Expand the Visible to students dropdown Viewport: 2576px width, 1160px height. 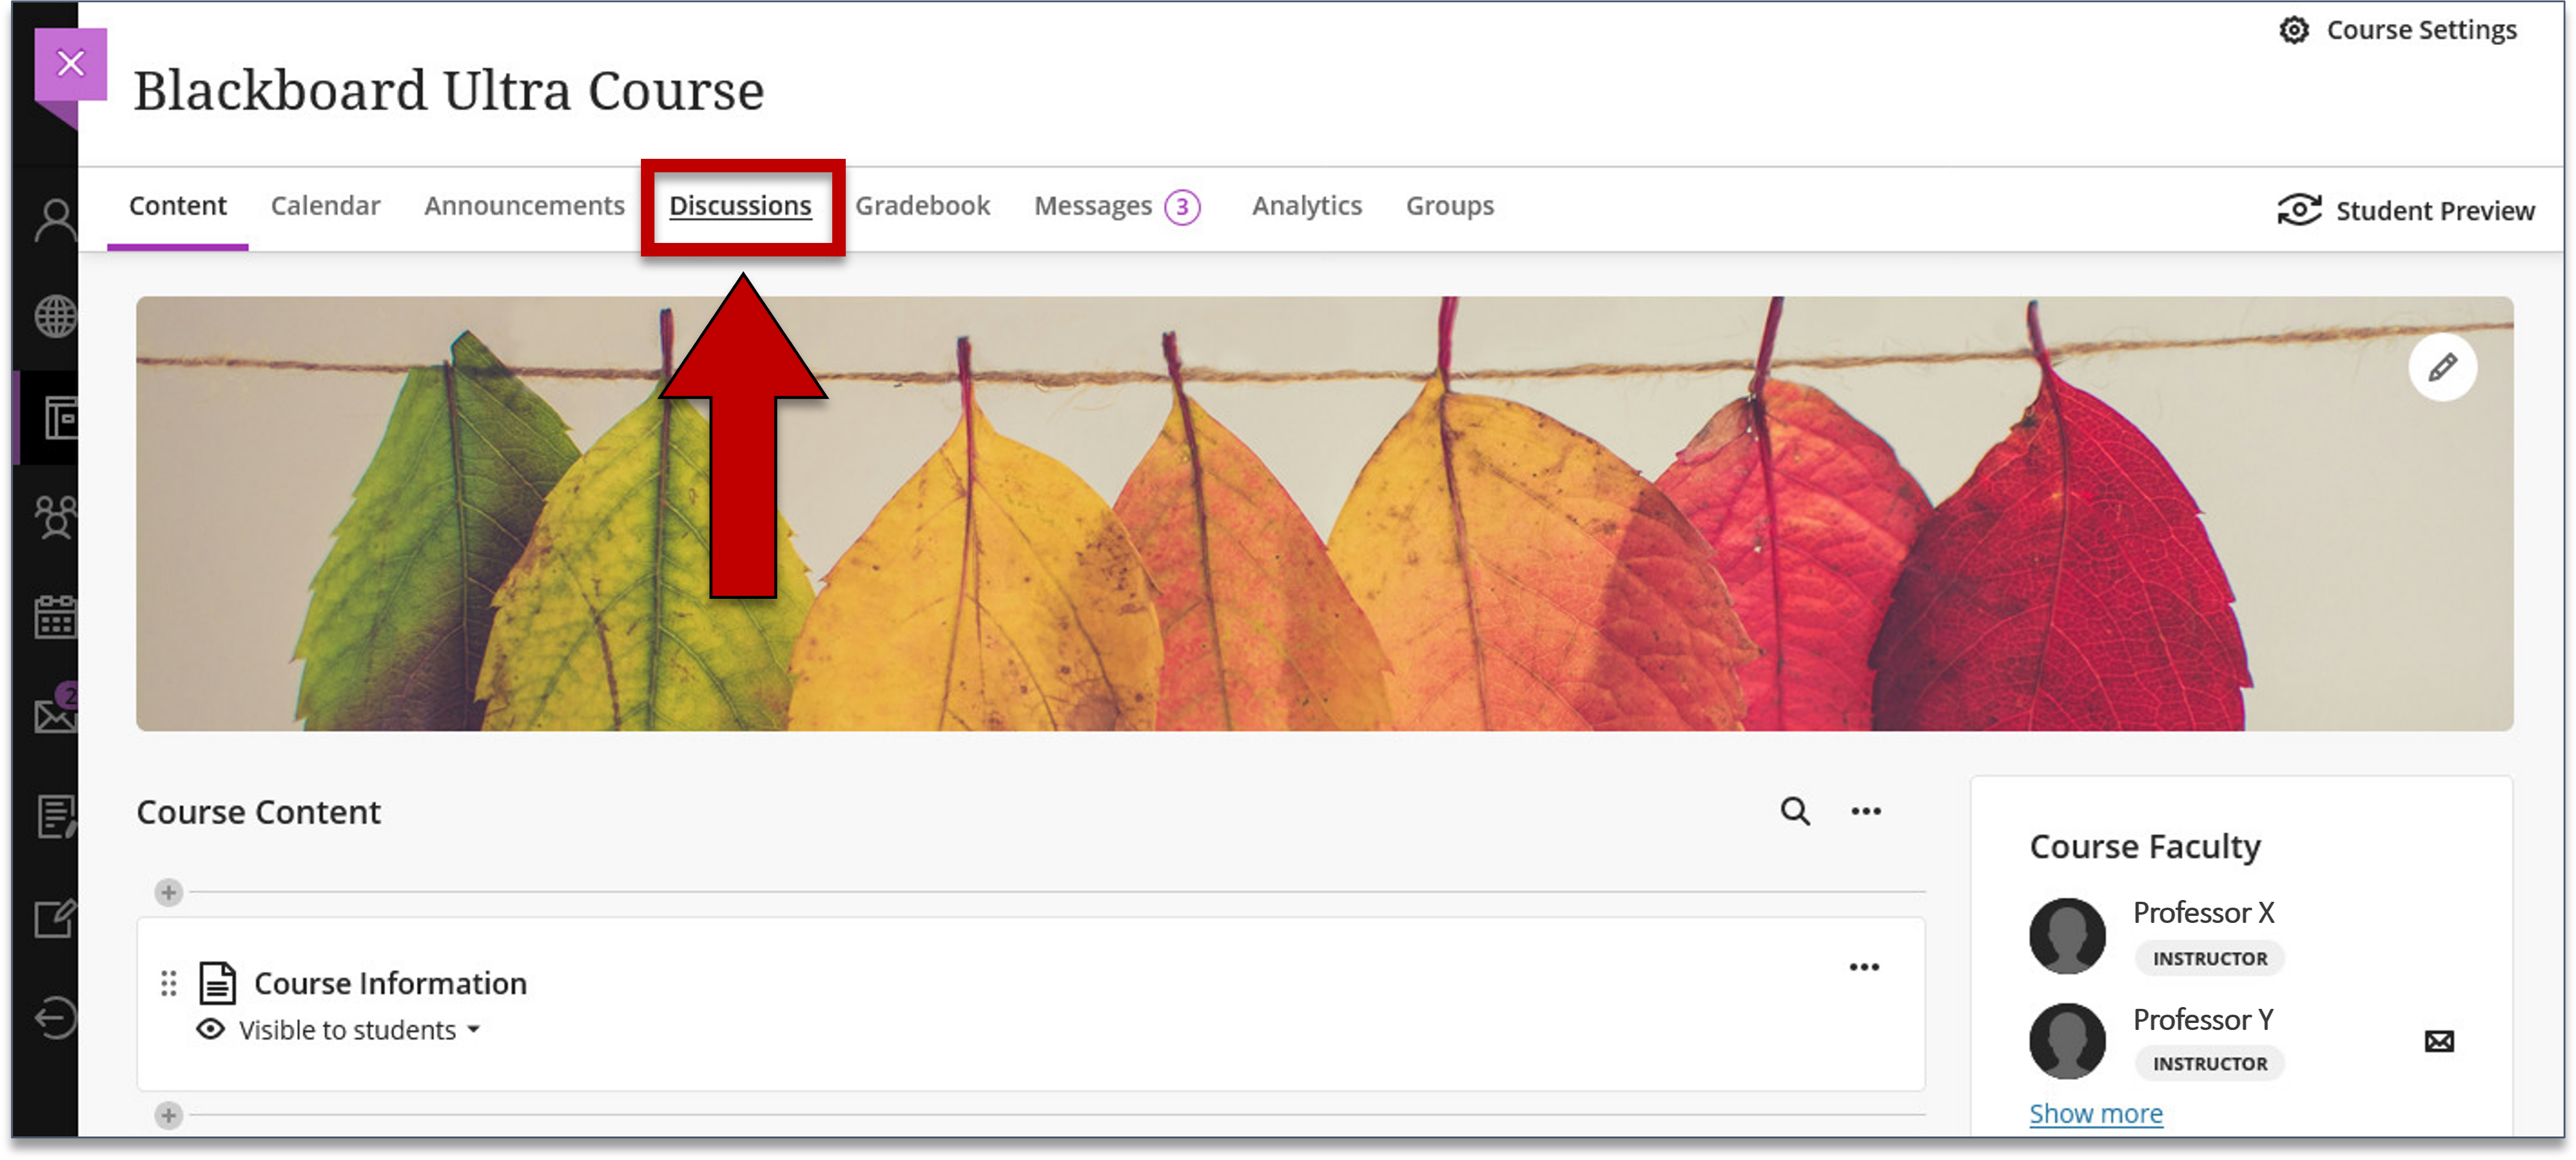359,1030
